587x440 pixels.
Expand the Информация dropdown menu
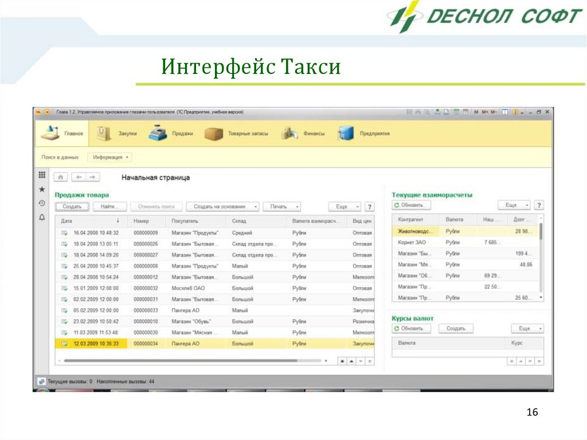click(x=109, y=157)
